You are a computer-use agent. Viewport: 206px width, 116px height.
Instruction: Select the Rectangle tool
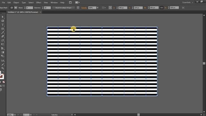3,29
